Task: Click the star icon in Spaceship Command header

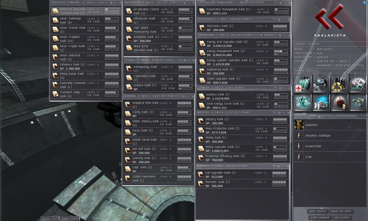Action: click(x=107, y=3)
